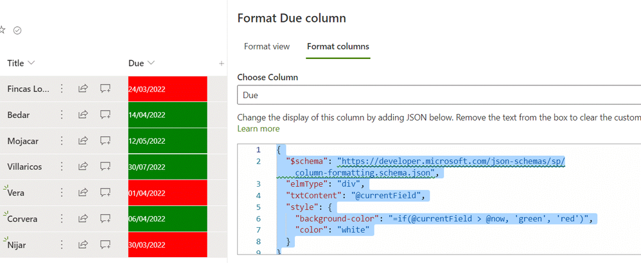Open more actions for Corvera row
Image resolution: width=641 pixels, height=263 pixels.
tap(62, 219)
